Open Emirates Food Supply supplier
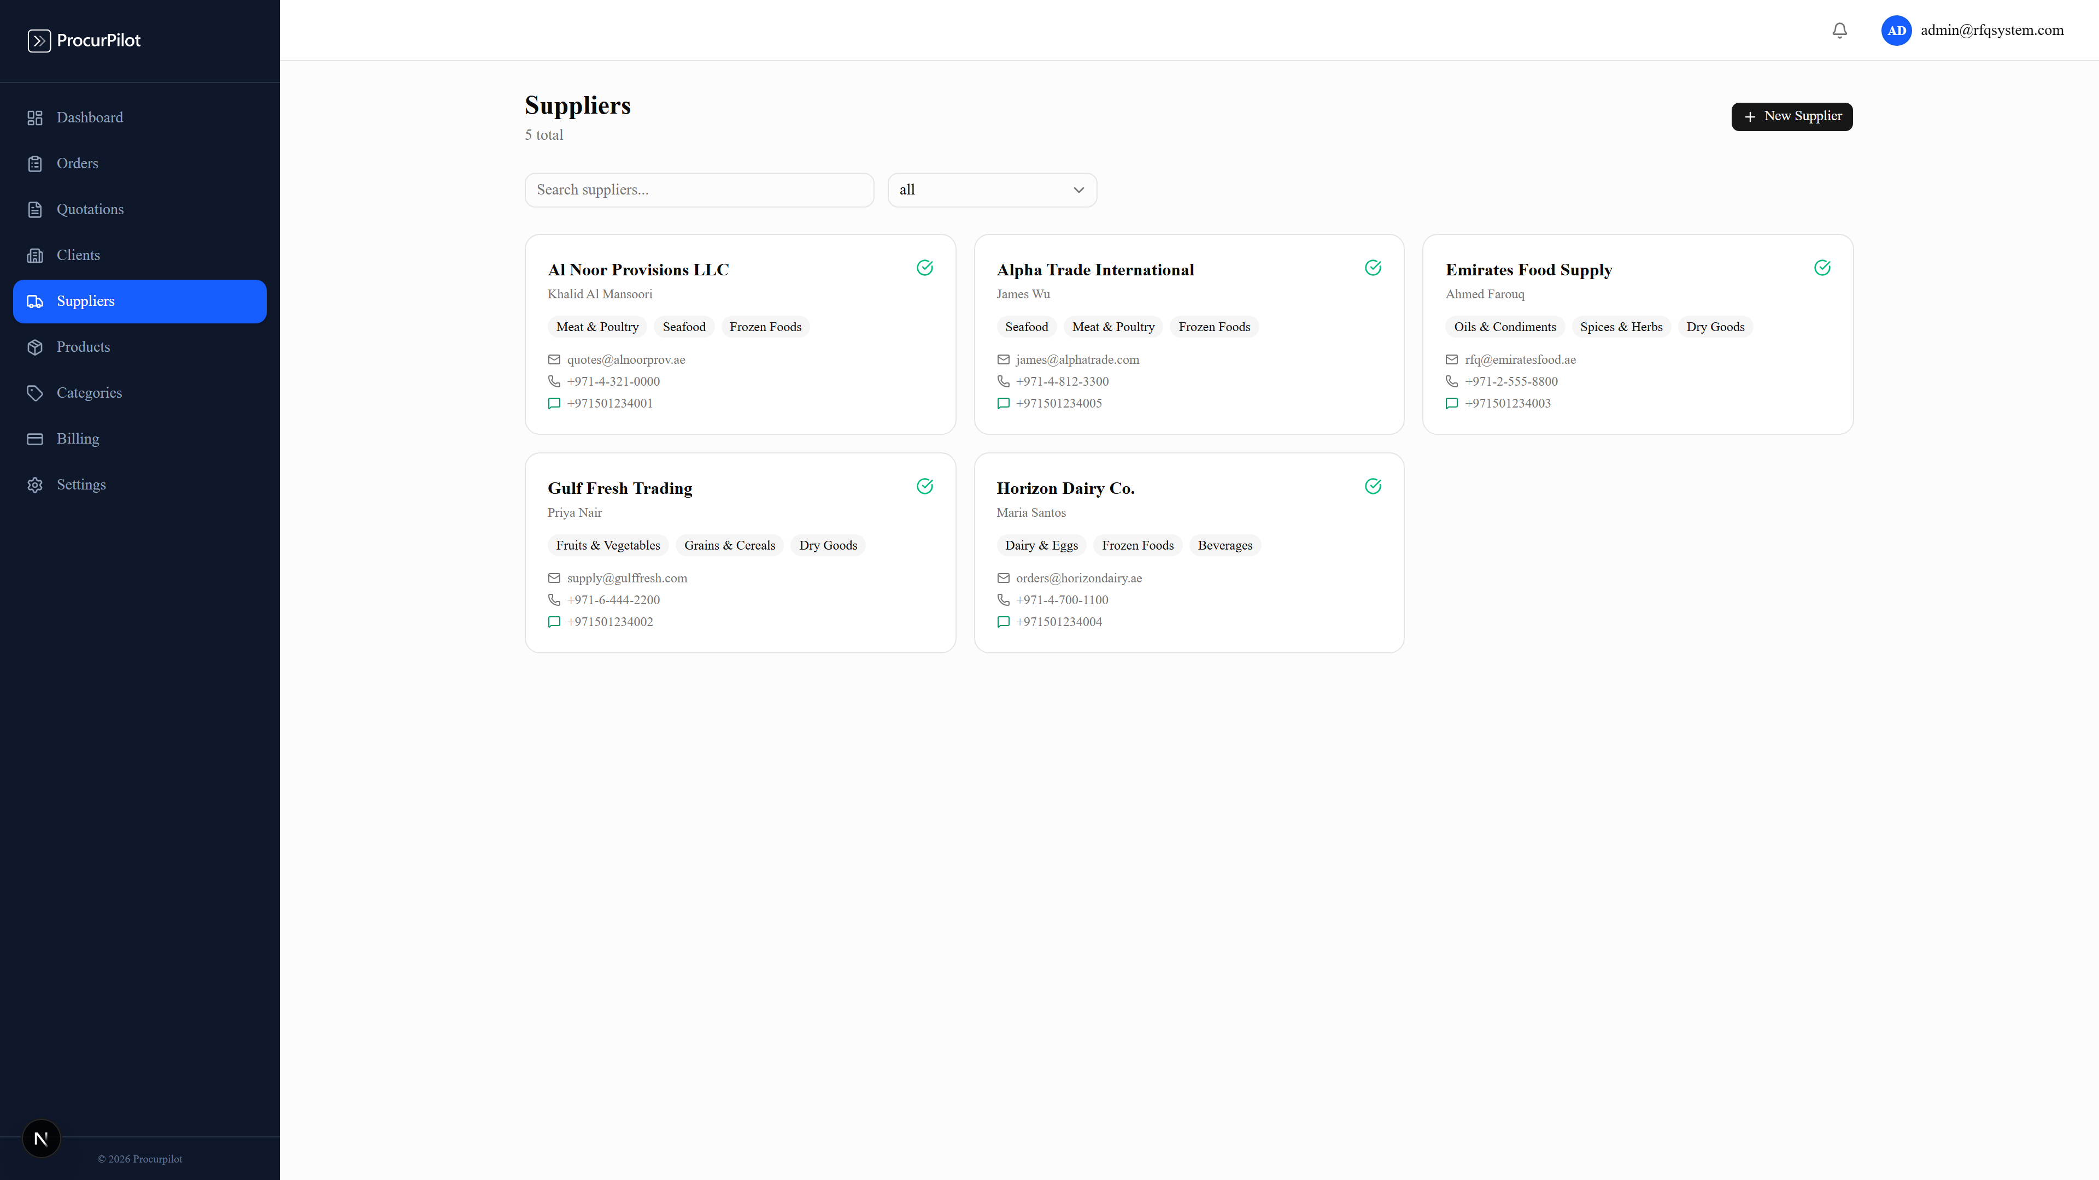The height and width of the screenshot is (1180, 2099). 1638,334
